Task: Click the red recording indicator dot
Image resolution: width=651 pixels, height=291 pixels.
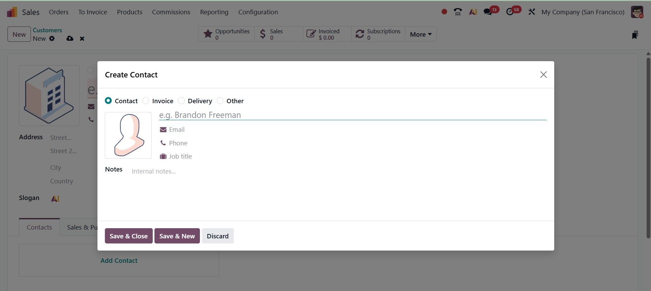Action: [x=444, y=12]
